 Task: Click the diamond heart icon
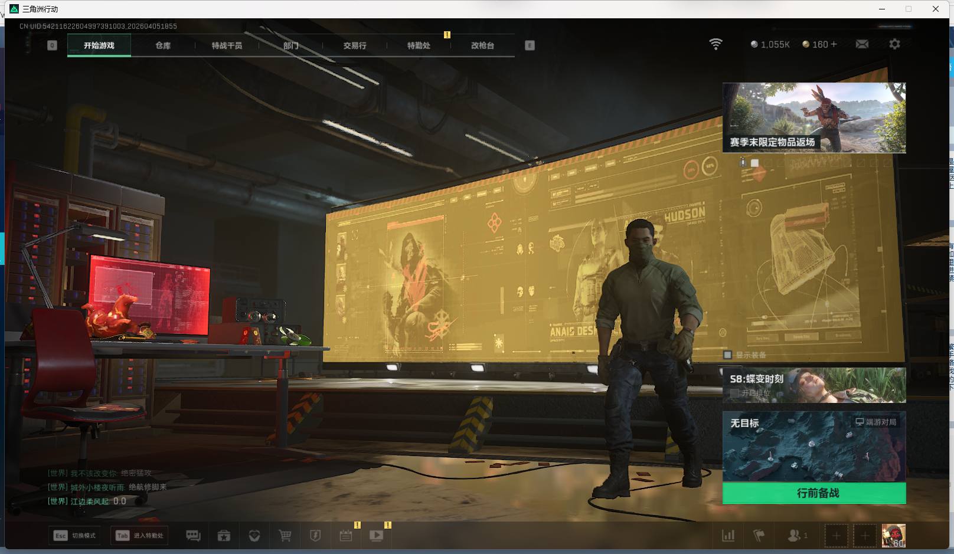pos(254,536)
